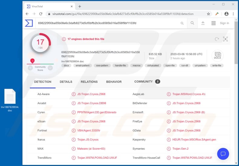Open the COMMUNITY tab
Screen dimensions: 239x166
pos(147,81)
